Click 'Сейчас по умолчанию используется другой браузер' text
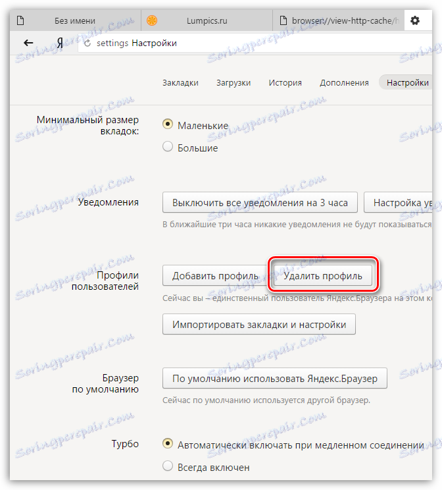The width and height of the screenshot is (442, 490). (266, 400)
